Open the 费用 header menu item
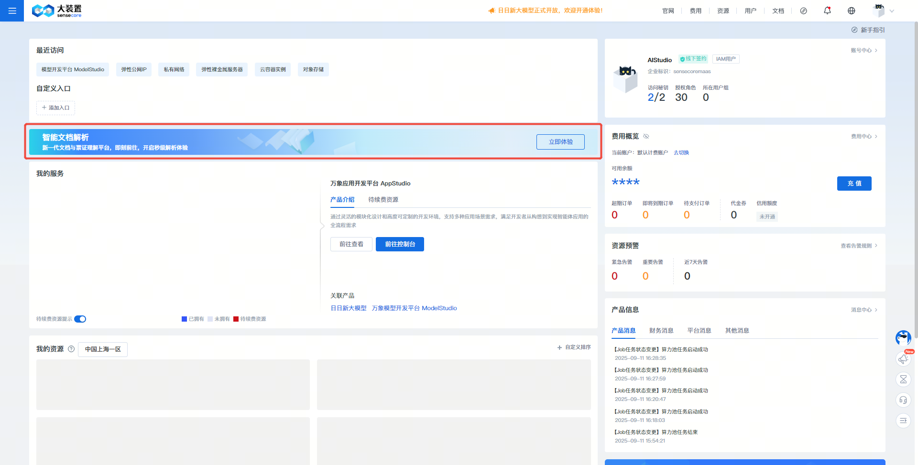The width and height of the screenshot is (918, 465). pyautogui.click(x=696, y=11)
